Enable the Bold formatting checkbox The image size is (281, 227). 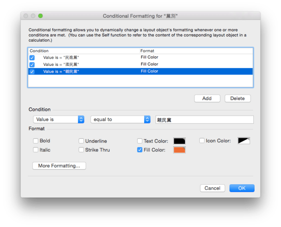coord(36,141)
